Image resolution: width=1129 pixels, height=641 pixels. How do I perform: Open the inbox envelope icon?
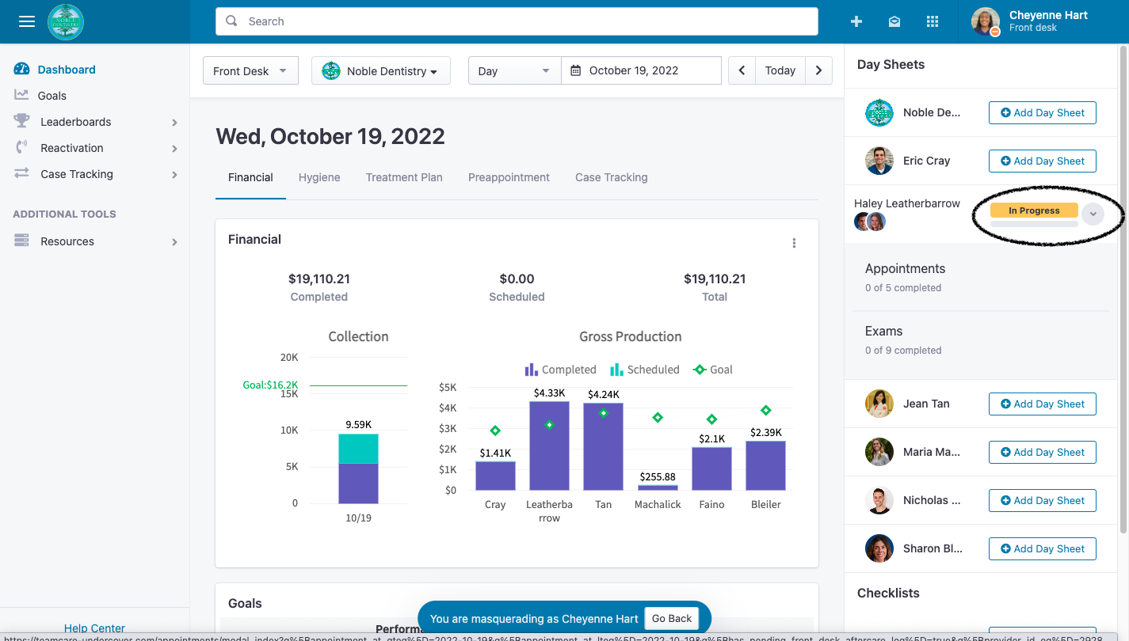click(x=894, y=21)
